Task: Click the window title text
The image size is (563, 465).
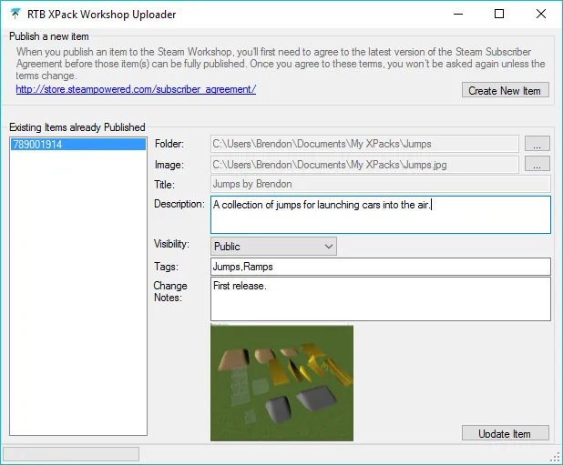Action: coord(102,15)
